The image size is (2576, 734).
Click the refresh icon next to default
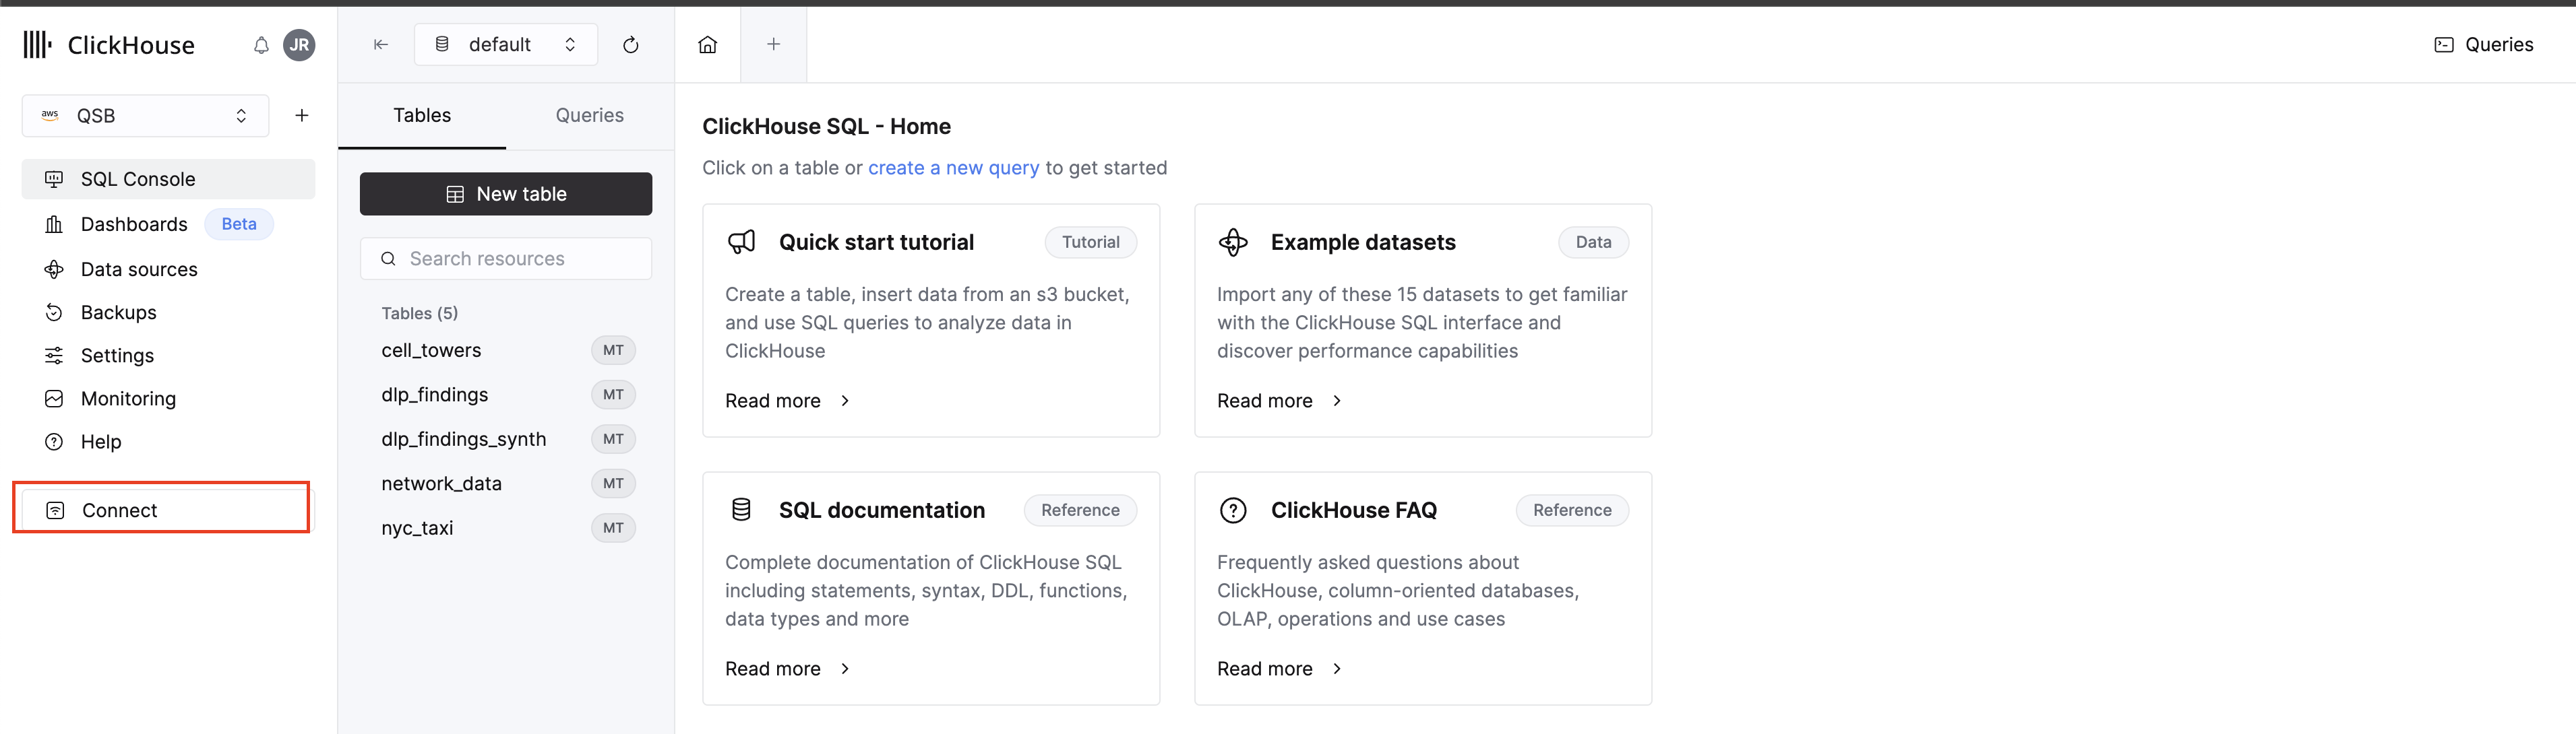(631, 44)
